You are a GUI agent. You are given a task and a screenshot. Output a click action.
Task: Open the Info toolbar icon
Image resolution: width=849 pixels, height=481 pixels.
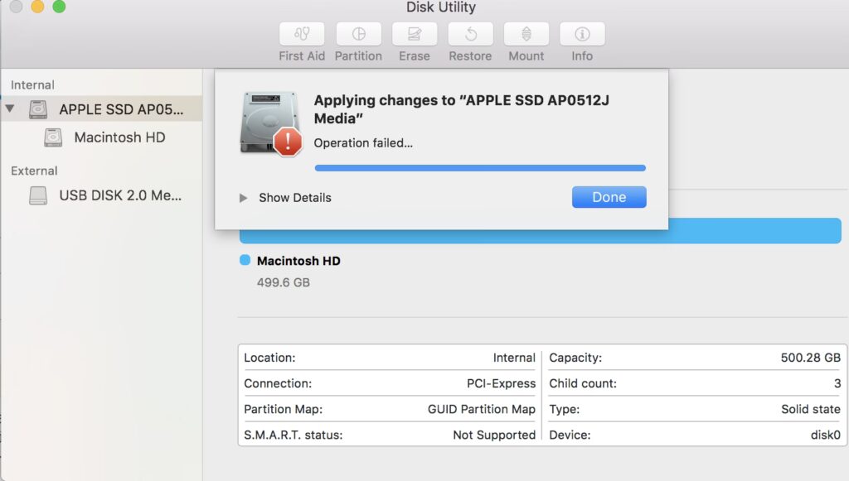[x=582, y=35]
